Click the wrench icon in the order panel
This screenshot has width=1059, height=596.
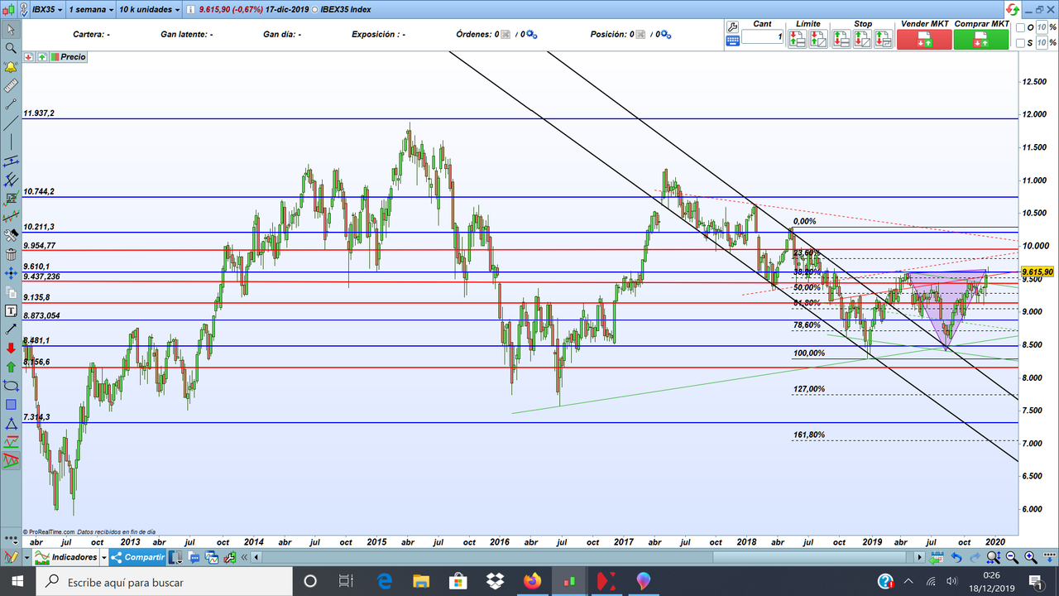tap(732, 26)
